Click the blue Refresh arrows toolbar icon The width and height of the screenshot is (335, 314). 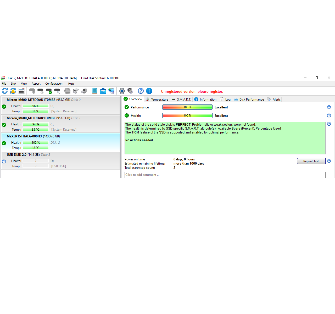5,91
